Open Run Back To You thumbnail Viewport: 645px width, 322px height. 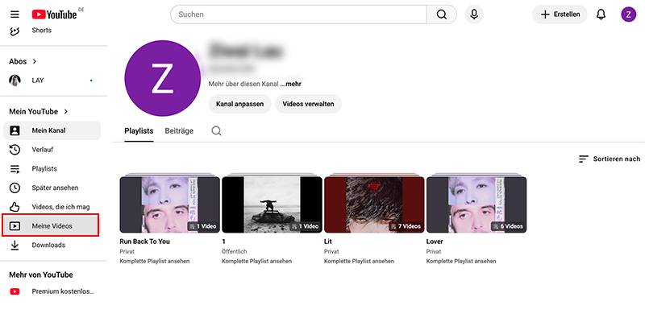169,204
